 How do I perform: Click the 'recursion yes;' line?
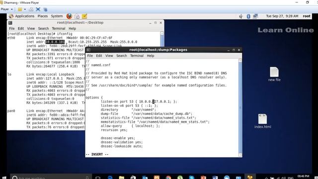(x=114, y=130)
